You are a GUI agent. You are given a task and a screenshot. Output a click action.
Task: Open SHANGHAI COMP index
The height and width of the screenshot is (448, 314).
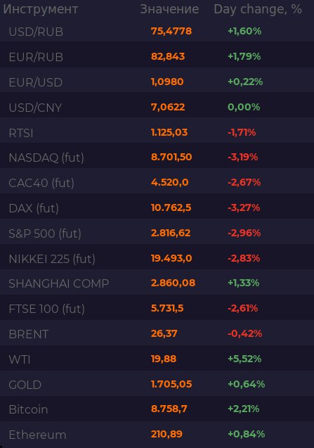pos(157,283)
